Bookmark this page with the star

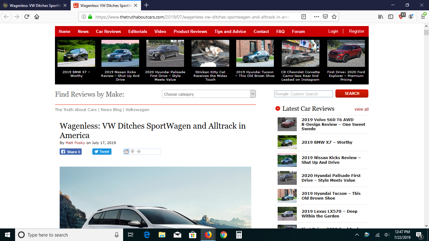334,17
